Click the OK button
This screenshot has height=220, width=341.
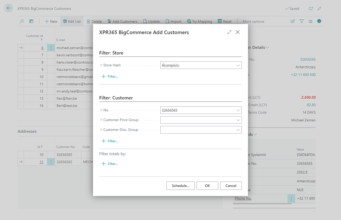coord(207,186)
